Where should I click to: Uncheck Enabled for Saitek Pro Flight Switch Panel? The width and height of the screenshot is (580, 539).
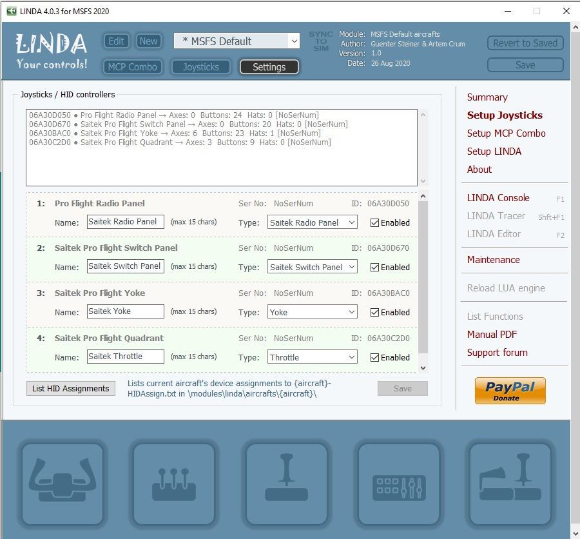coord(374,268)
